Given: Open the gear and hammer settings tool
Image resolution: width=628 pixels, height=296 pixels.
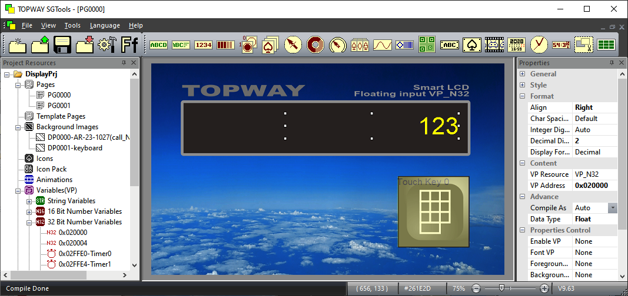Looking at the screenshot, I should (x=107, y=45).
